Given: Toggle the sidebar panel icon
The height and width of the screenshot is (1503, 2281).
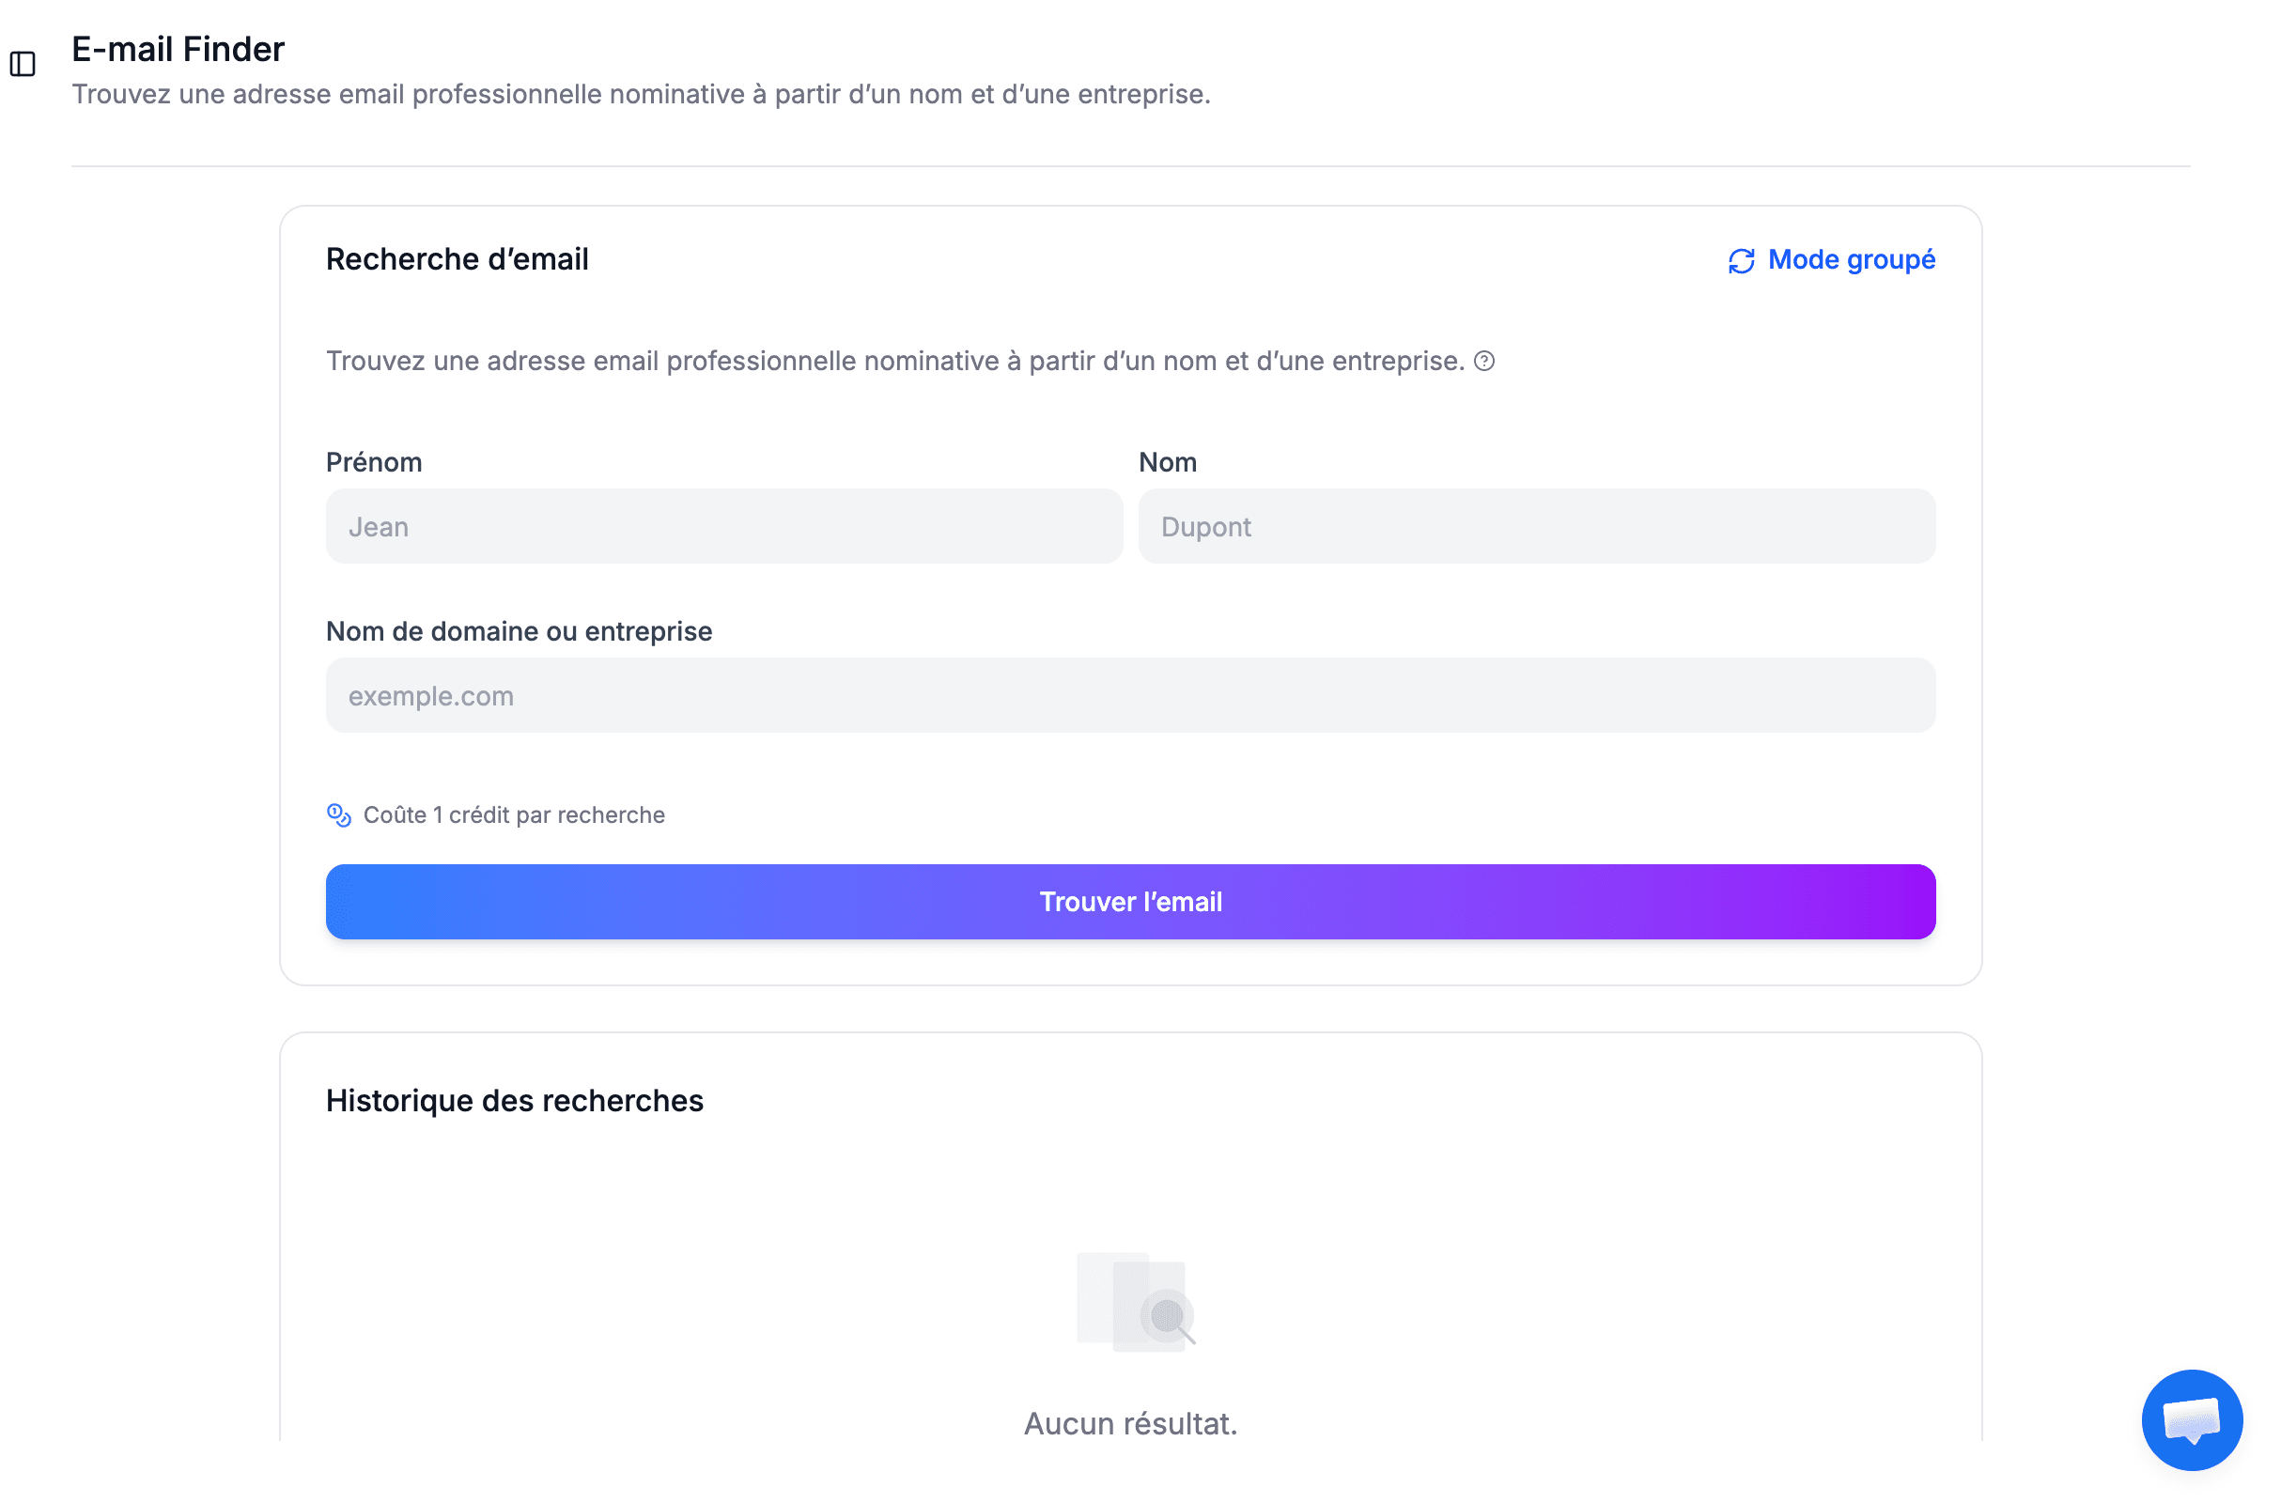Looking at the screenshot, I should click(x=23, y=64).
